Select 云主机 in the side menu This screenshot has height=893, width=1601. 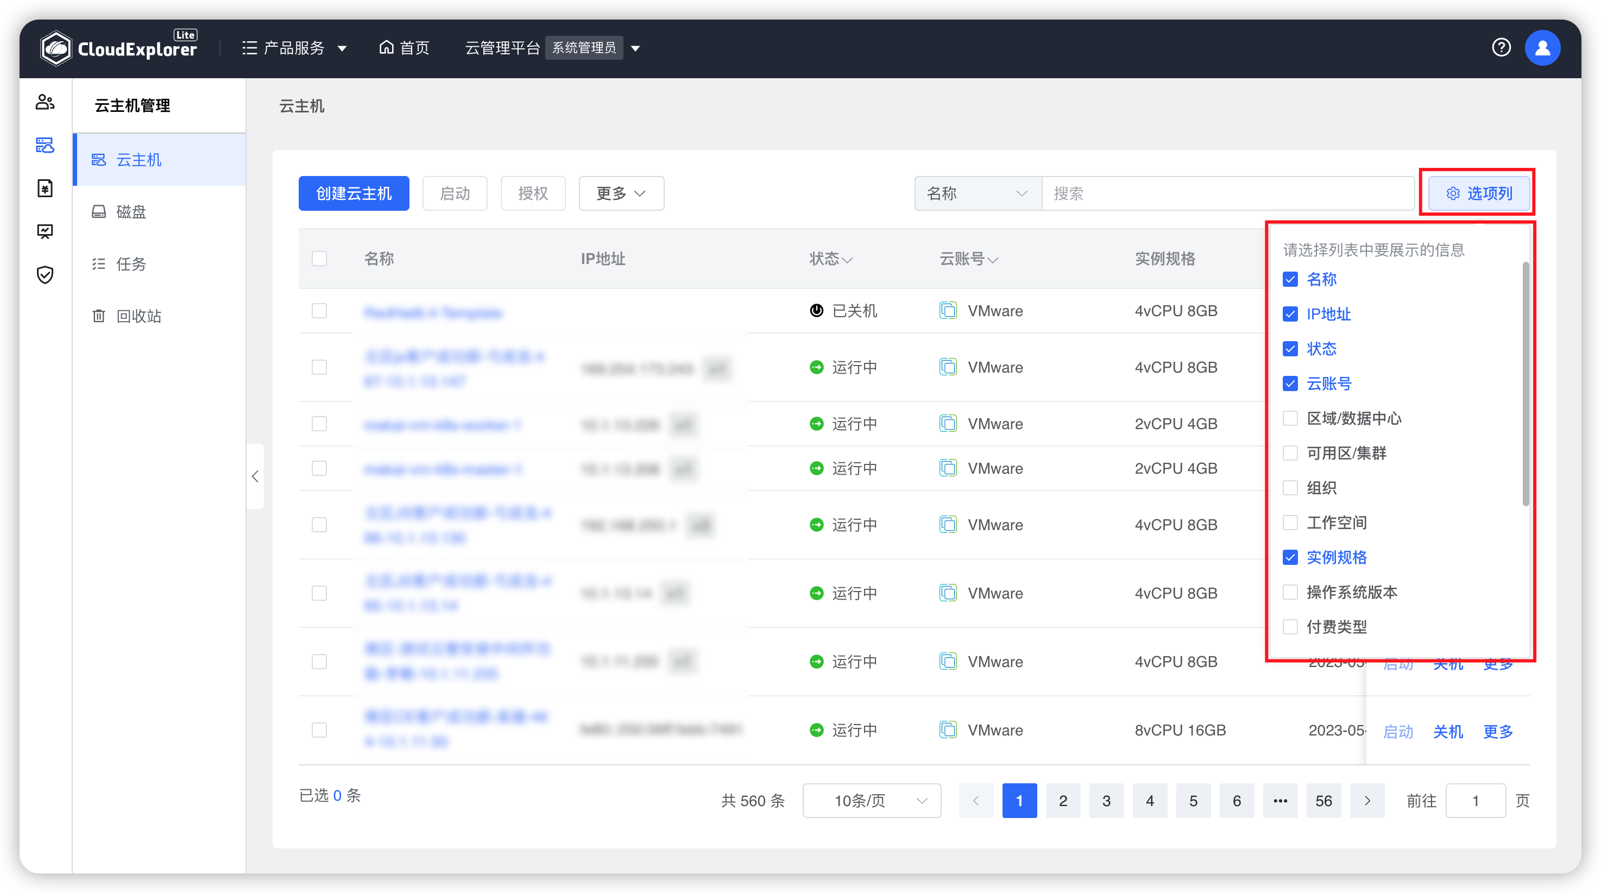point(160,160)
